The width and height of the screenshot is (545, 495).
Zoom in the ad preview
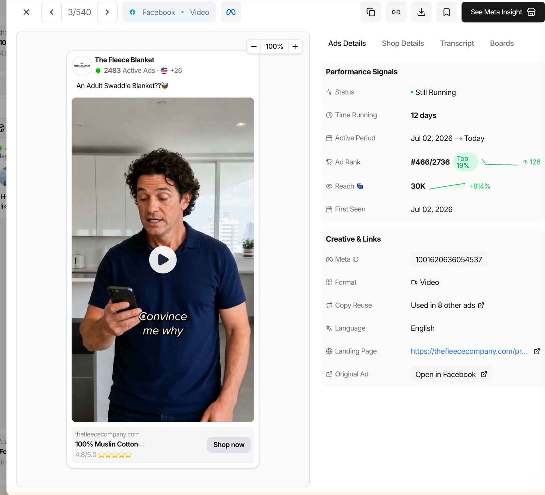click(x=295, y=46)
